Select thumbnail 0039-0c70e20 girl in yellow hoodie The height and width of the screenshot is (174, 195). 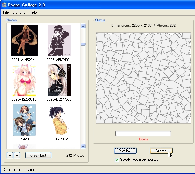pos(59,120)
